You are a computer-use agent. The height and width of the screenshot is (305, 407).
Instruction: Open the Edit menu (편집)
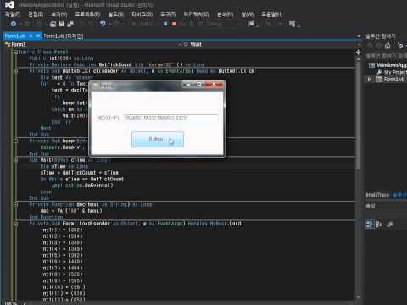coord(36,14)
